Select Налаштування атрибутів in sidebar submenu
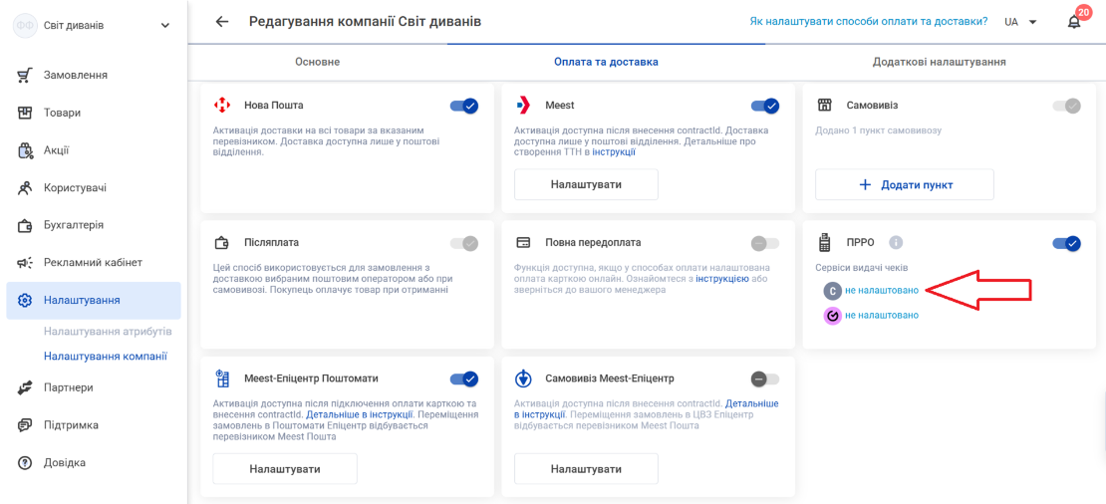This screenshot has width=1106, height=504. coord(108,332)
